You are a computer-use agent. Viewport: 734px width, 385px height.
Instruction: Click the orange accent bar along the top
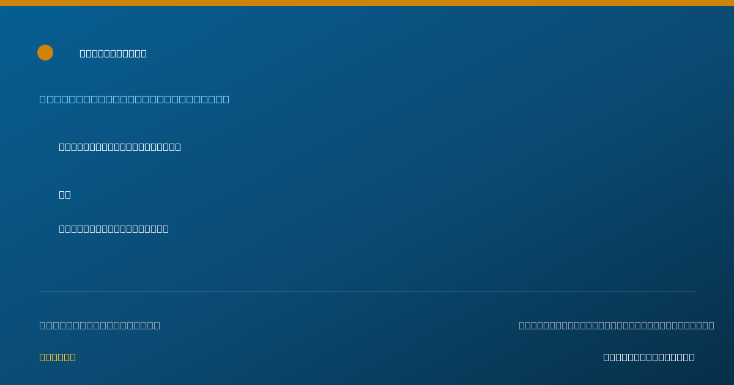[x=367, y=3]
